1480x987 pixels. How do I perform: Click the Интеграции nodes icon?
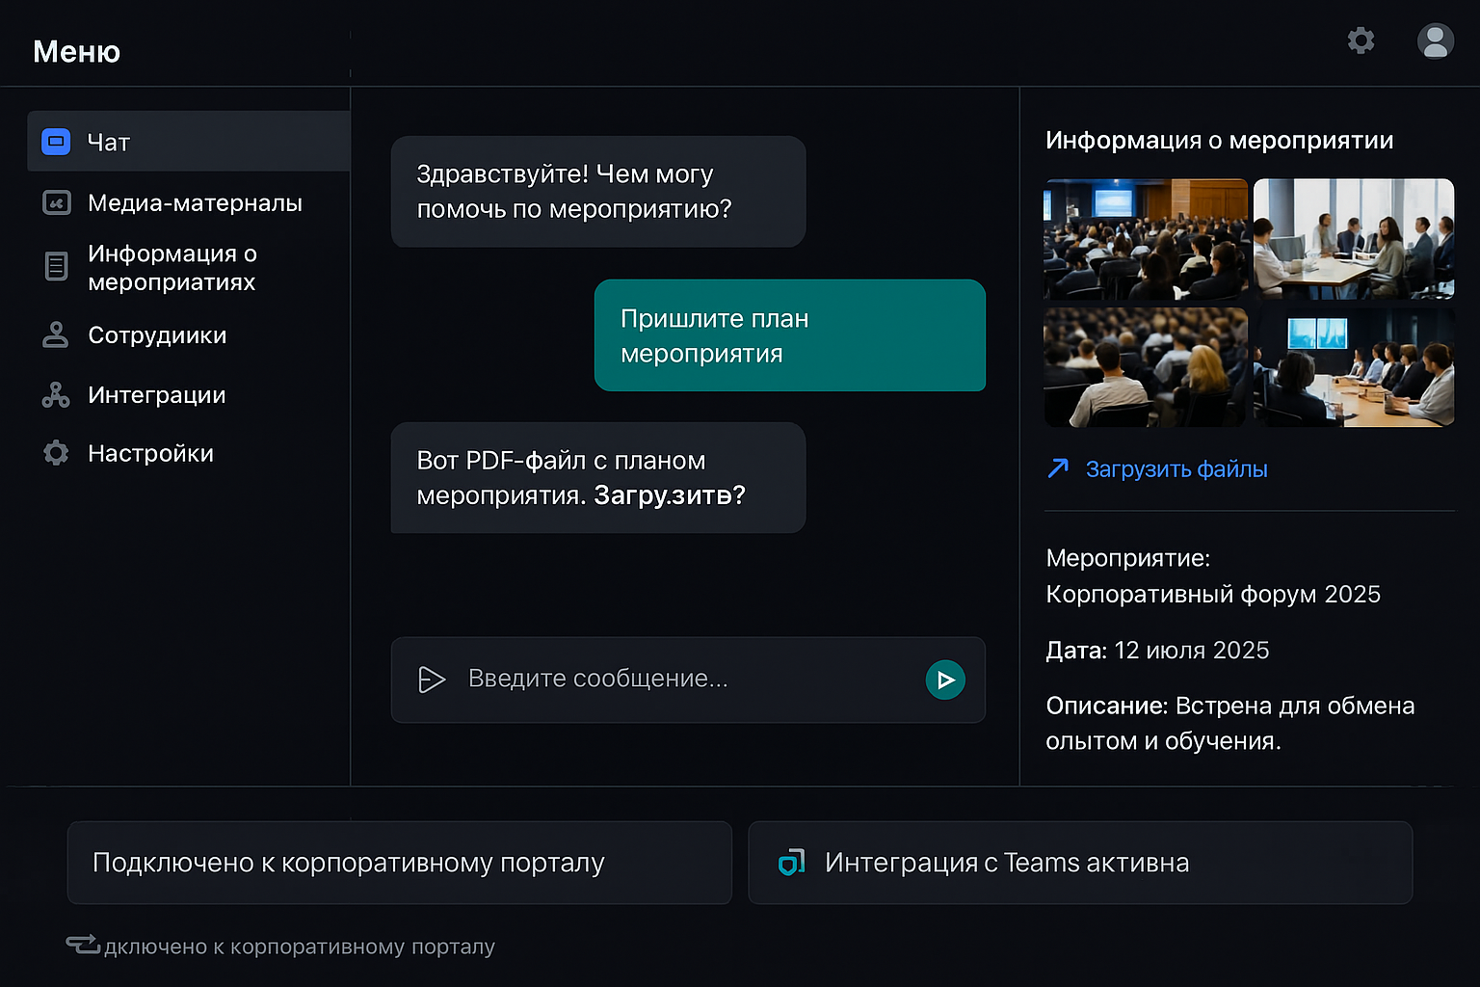click(56, 394)
